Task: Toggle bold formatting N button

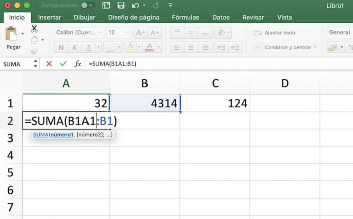Action: (61, 47)
